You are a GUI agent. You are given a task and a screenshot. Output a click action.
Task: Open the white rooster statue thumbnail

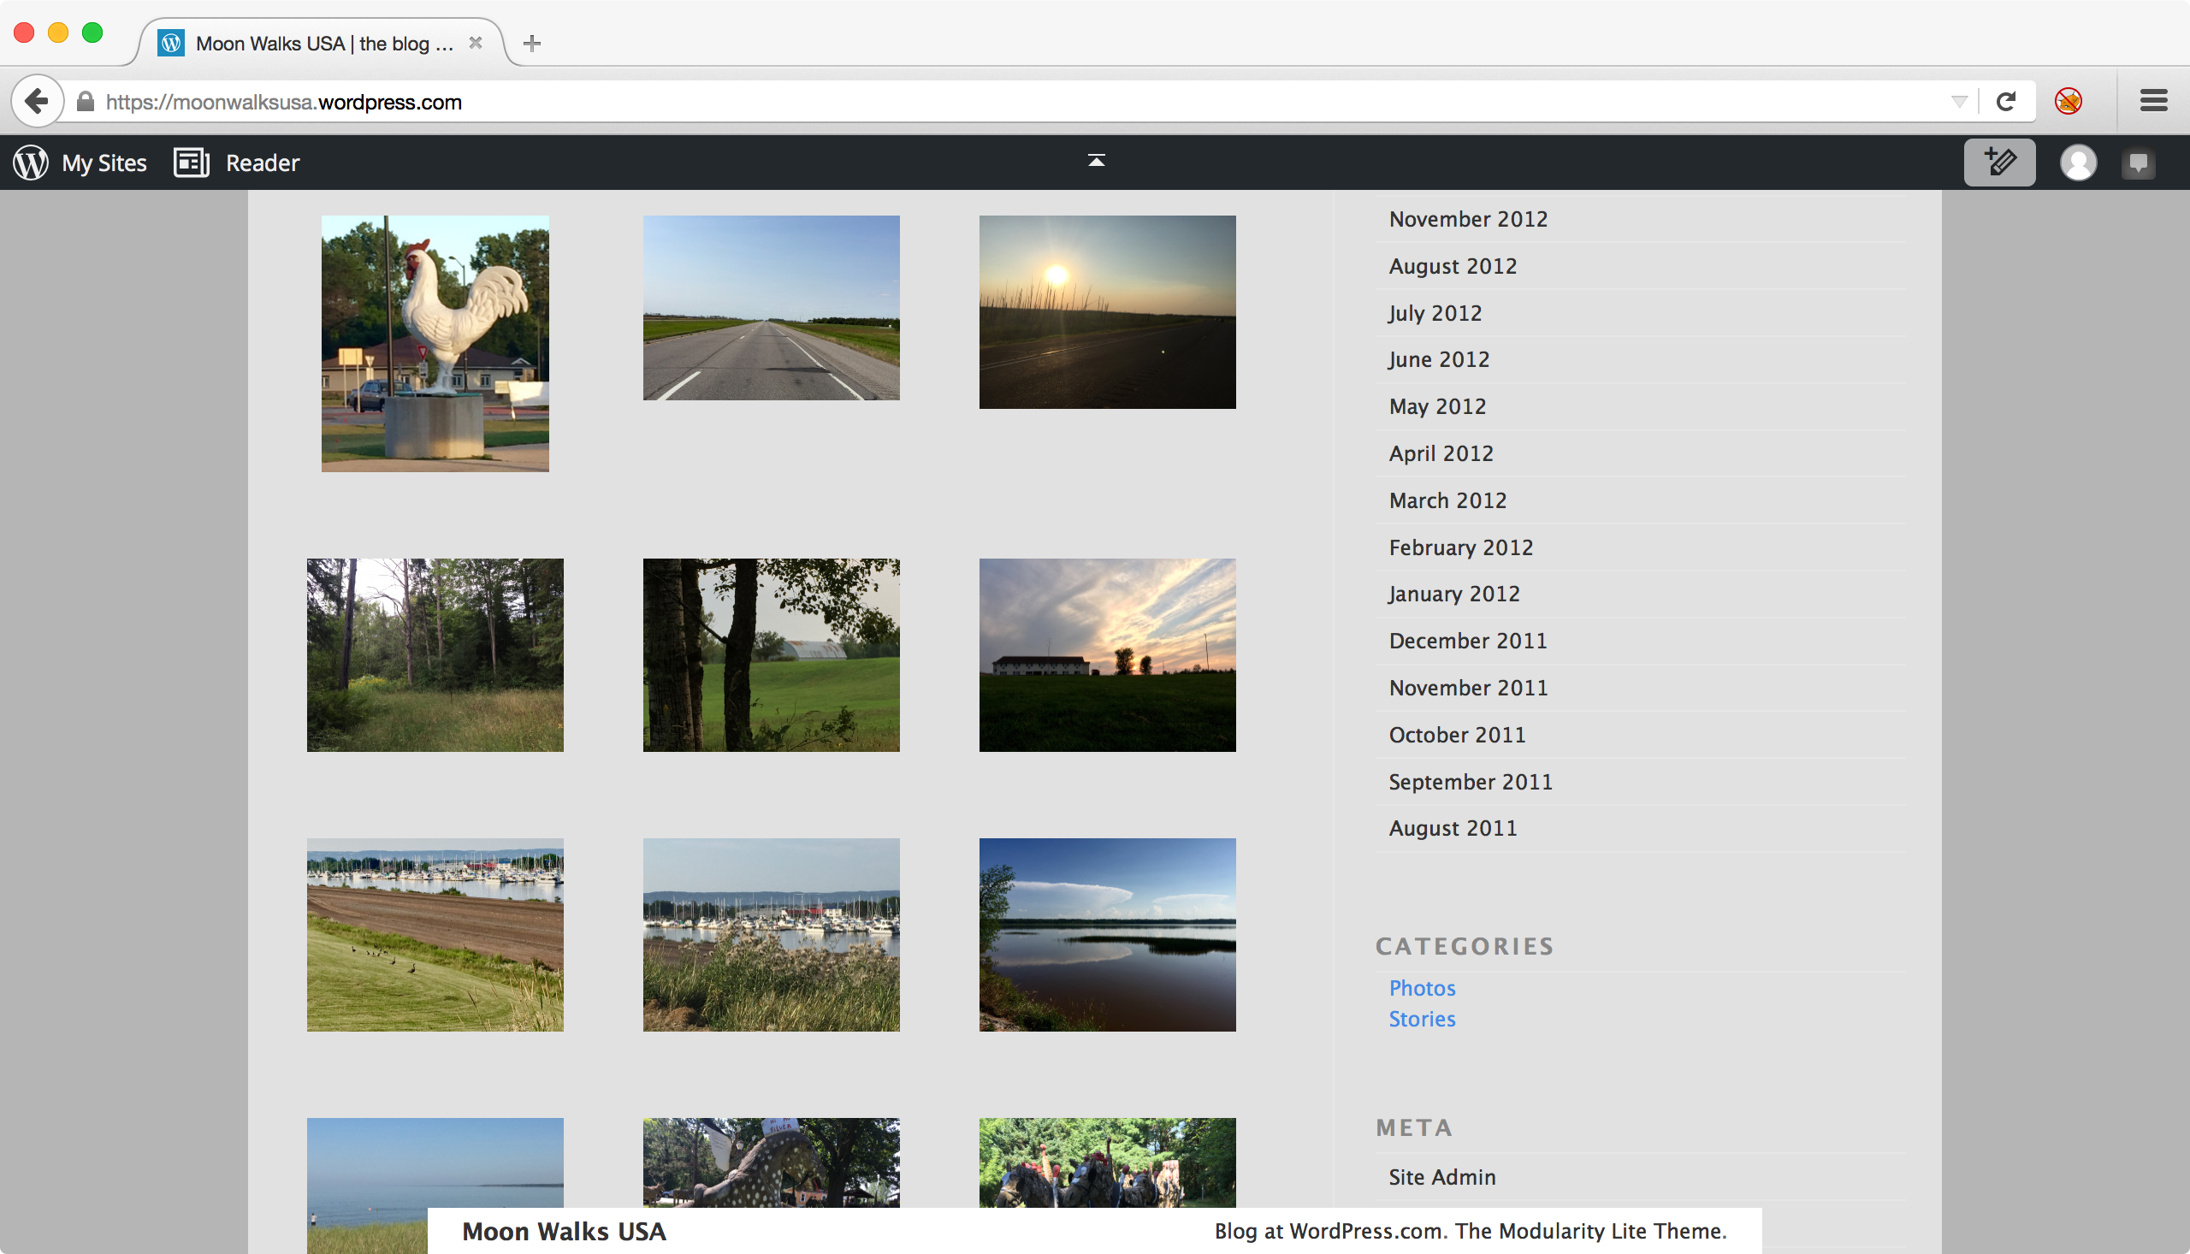(x=435, y=344)
